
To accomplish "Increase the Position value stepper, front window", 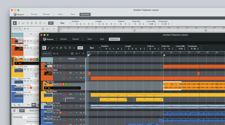I will pos(122,48).
